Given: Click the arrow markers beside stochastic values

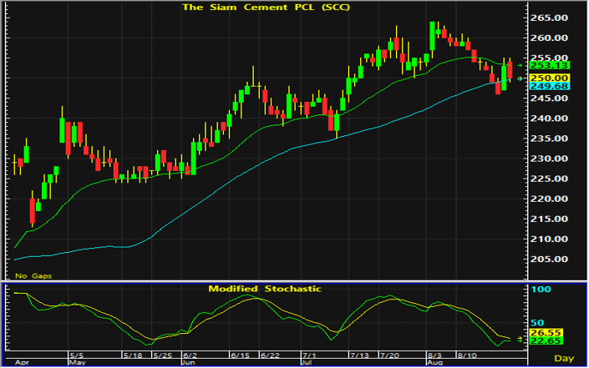Looking at the screenshot, I should click(520, 340).
